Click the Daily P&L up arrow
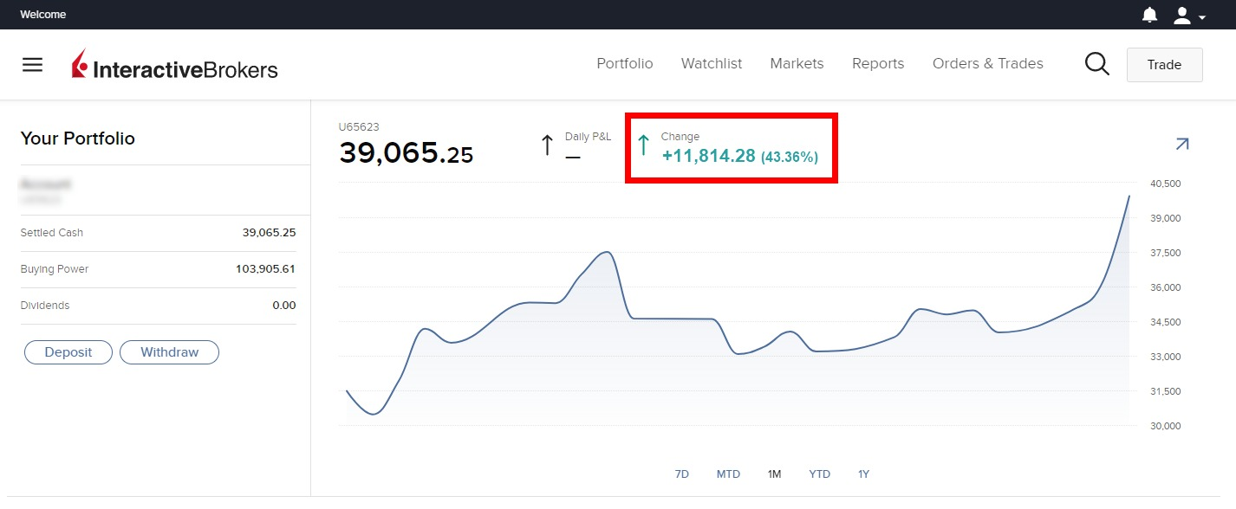This screenshot has height=509, width=1236. coord(547,145)
